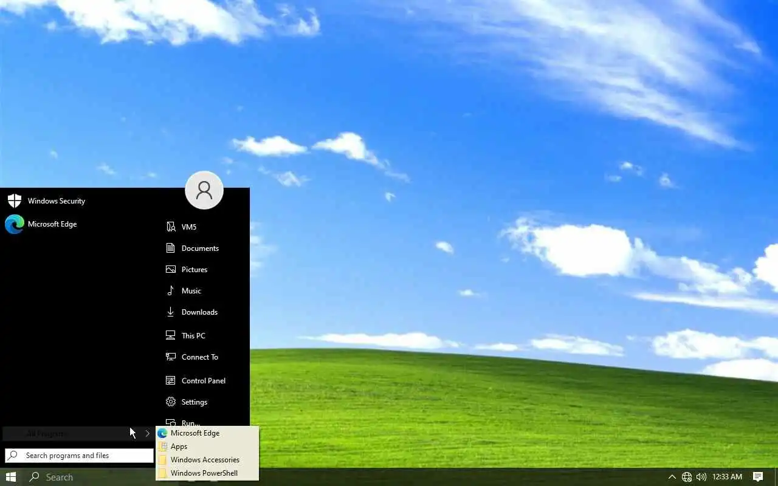Image resolution: width=778 pixels, height=486 pixels.
Task: Open the Run dialog entry
Action: (204, 420)
